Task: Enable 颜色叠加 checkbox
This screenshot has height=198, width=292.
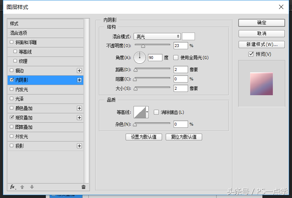Action: tap(12, 108)
